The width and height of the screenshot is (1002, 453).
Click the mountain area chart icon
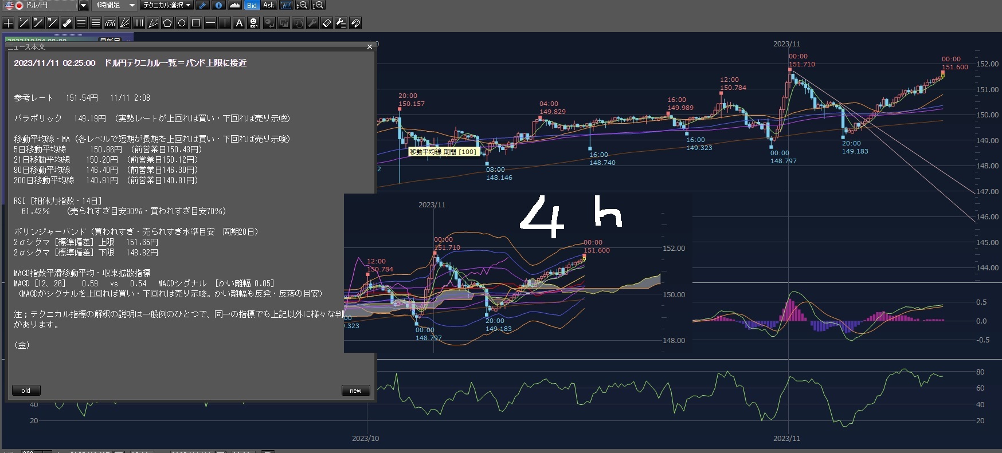tap(234, 5)
